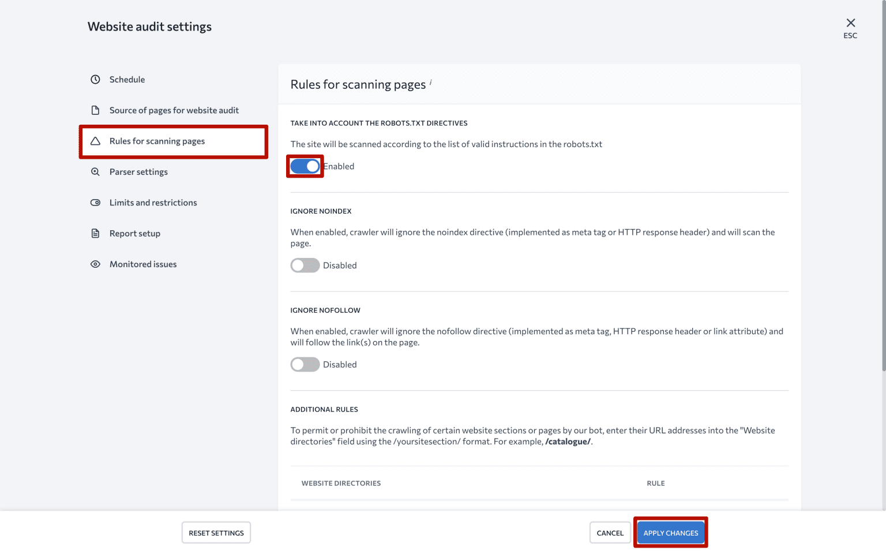Apply the audit setting changes

click(670, 532)
